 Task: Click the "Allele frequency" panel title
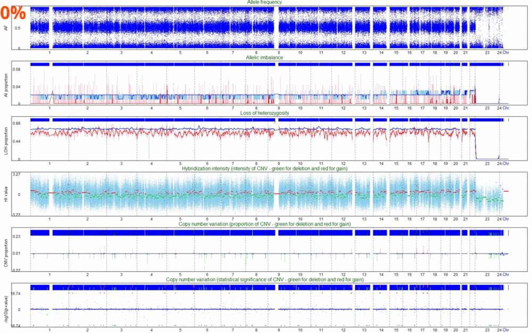[x=264, y=2]
